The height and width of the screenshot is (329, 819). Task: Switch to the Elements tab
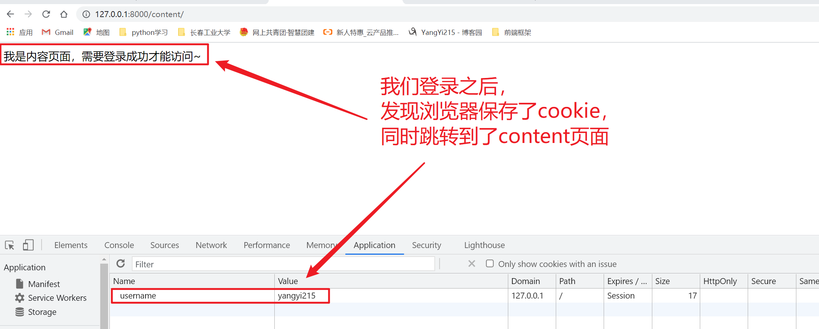tap(71, 245)
